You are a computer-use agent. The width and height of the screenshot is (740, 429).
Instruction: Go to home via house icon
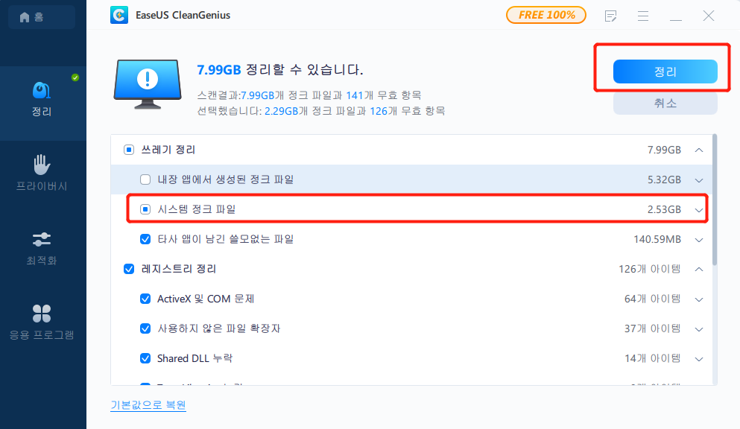(25, 17)
